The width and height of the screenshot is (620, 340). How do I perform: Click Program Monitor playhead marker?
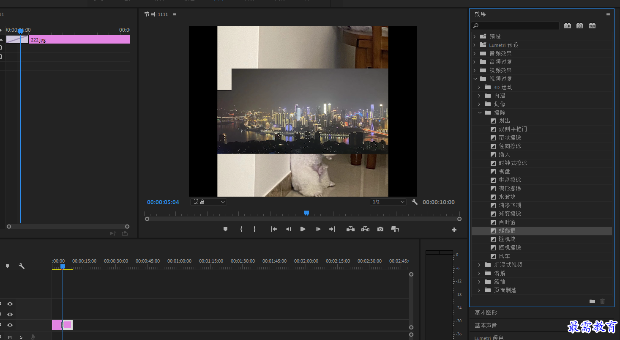click(306, 213)
